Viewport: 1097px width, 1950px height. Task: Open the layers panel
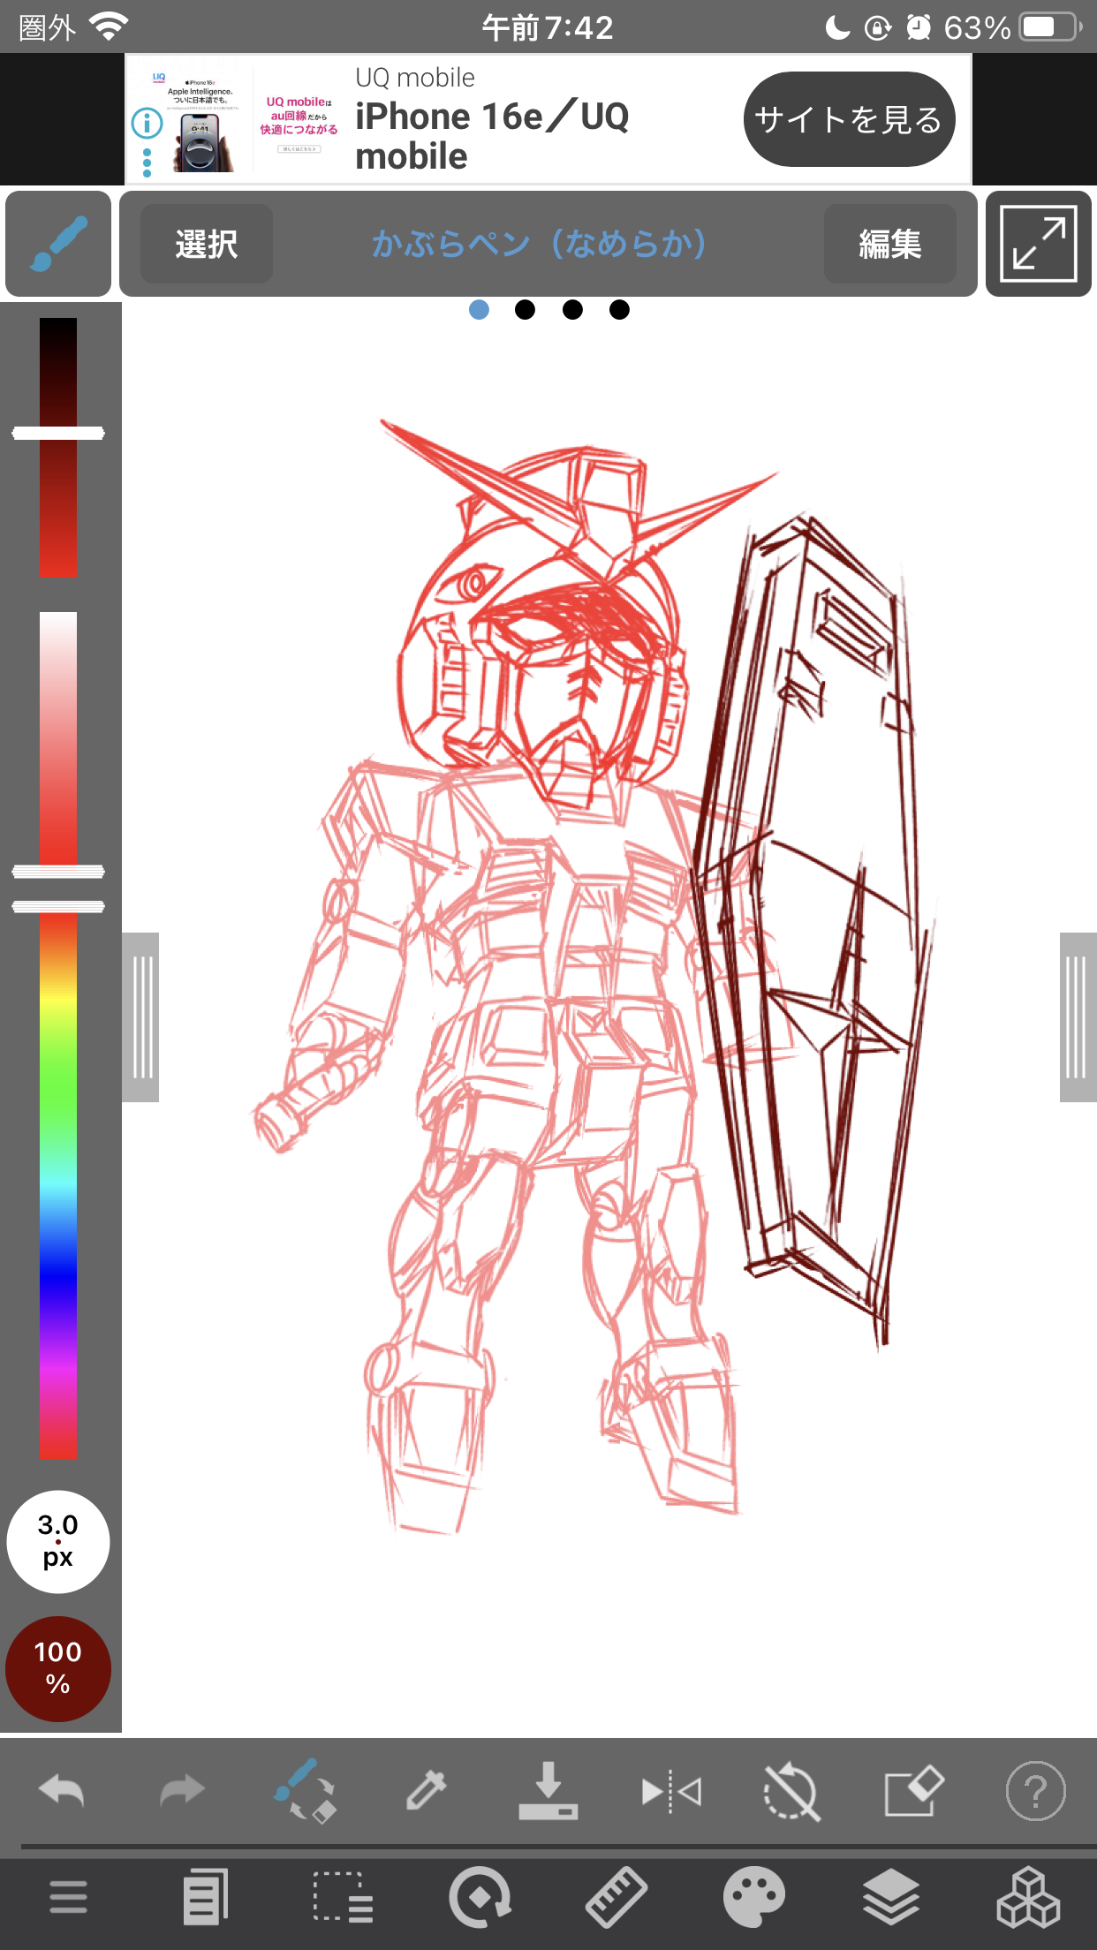[x=891, y=1897]
